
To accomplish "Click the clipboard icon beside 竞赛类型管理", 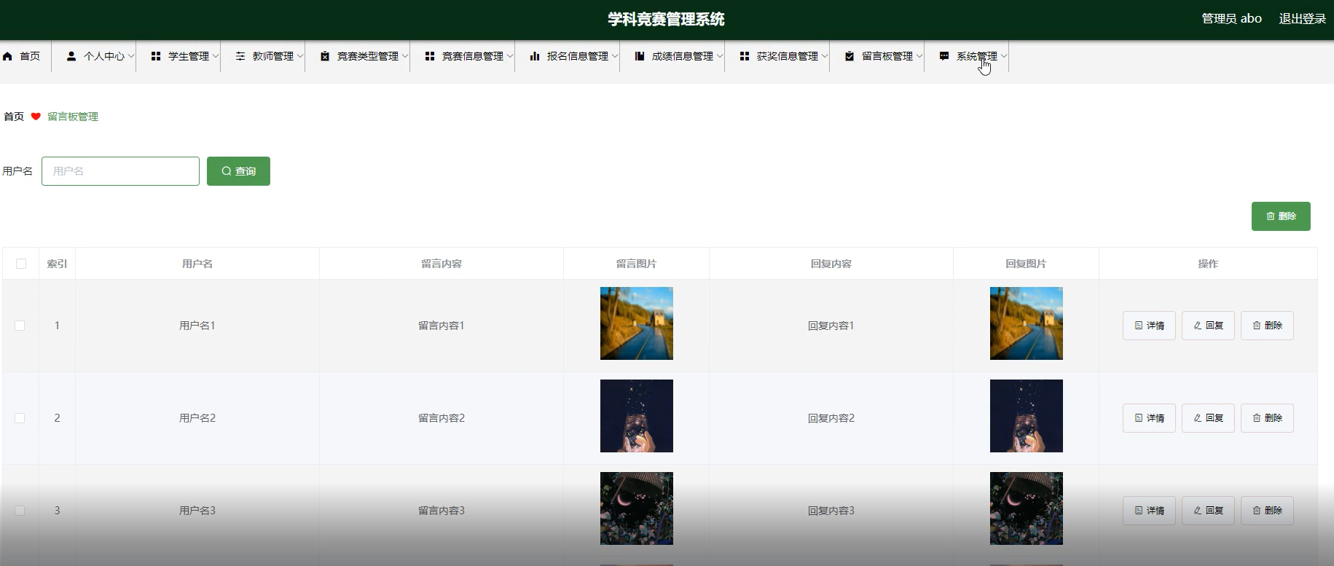I will (325, 56).
